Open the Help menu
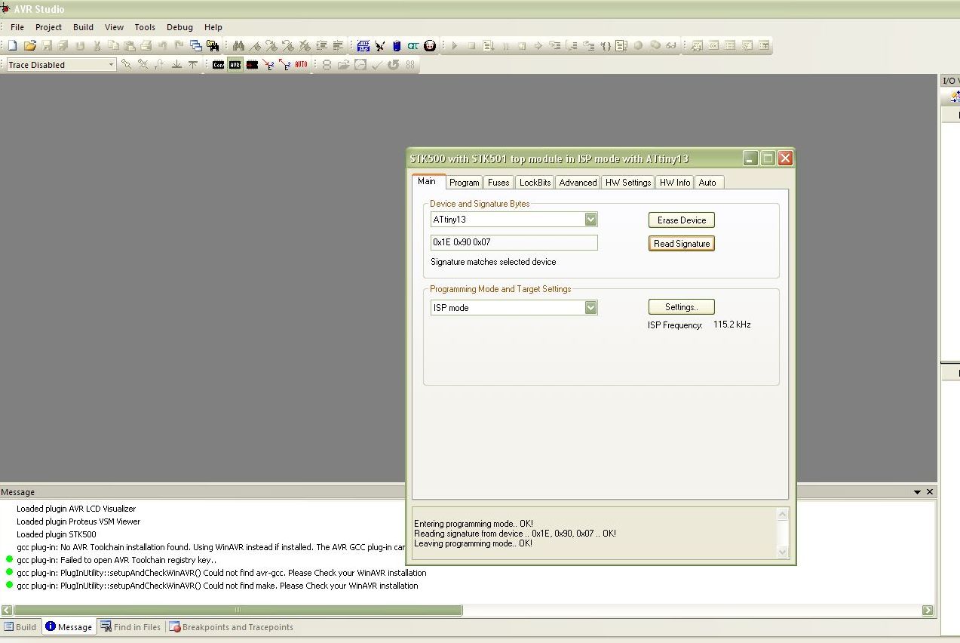 [213, 27]
